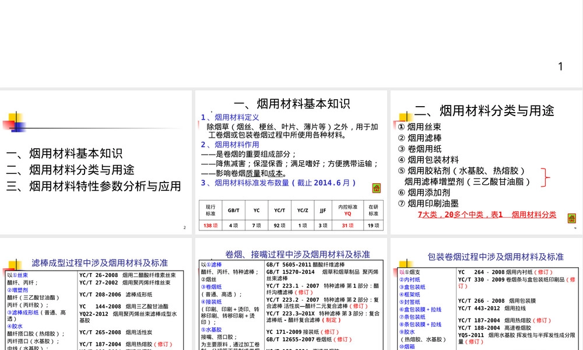Click the table header 现行标准
583x350 pixels.
coord(210,210)
